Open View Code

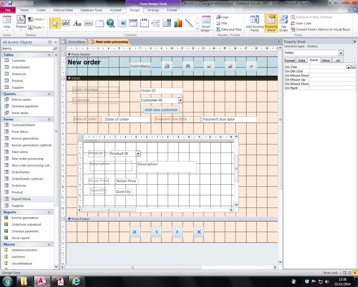[301, 23]
